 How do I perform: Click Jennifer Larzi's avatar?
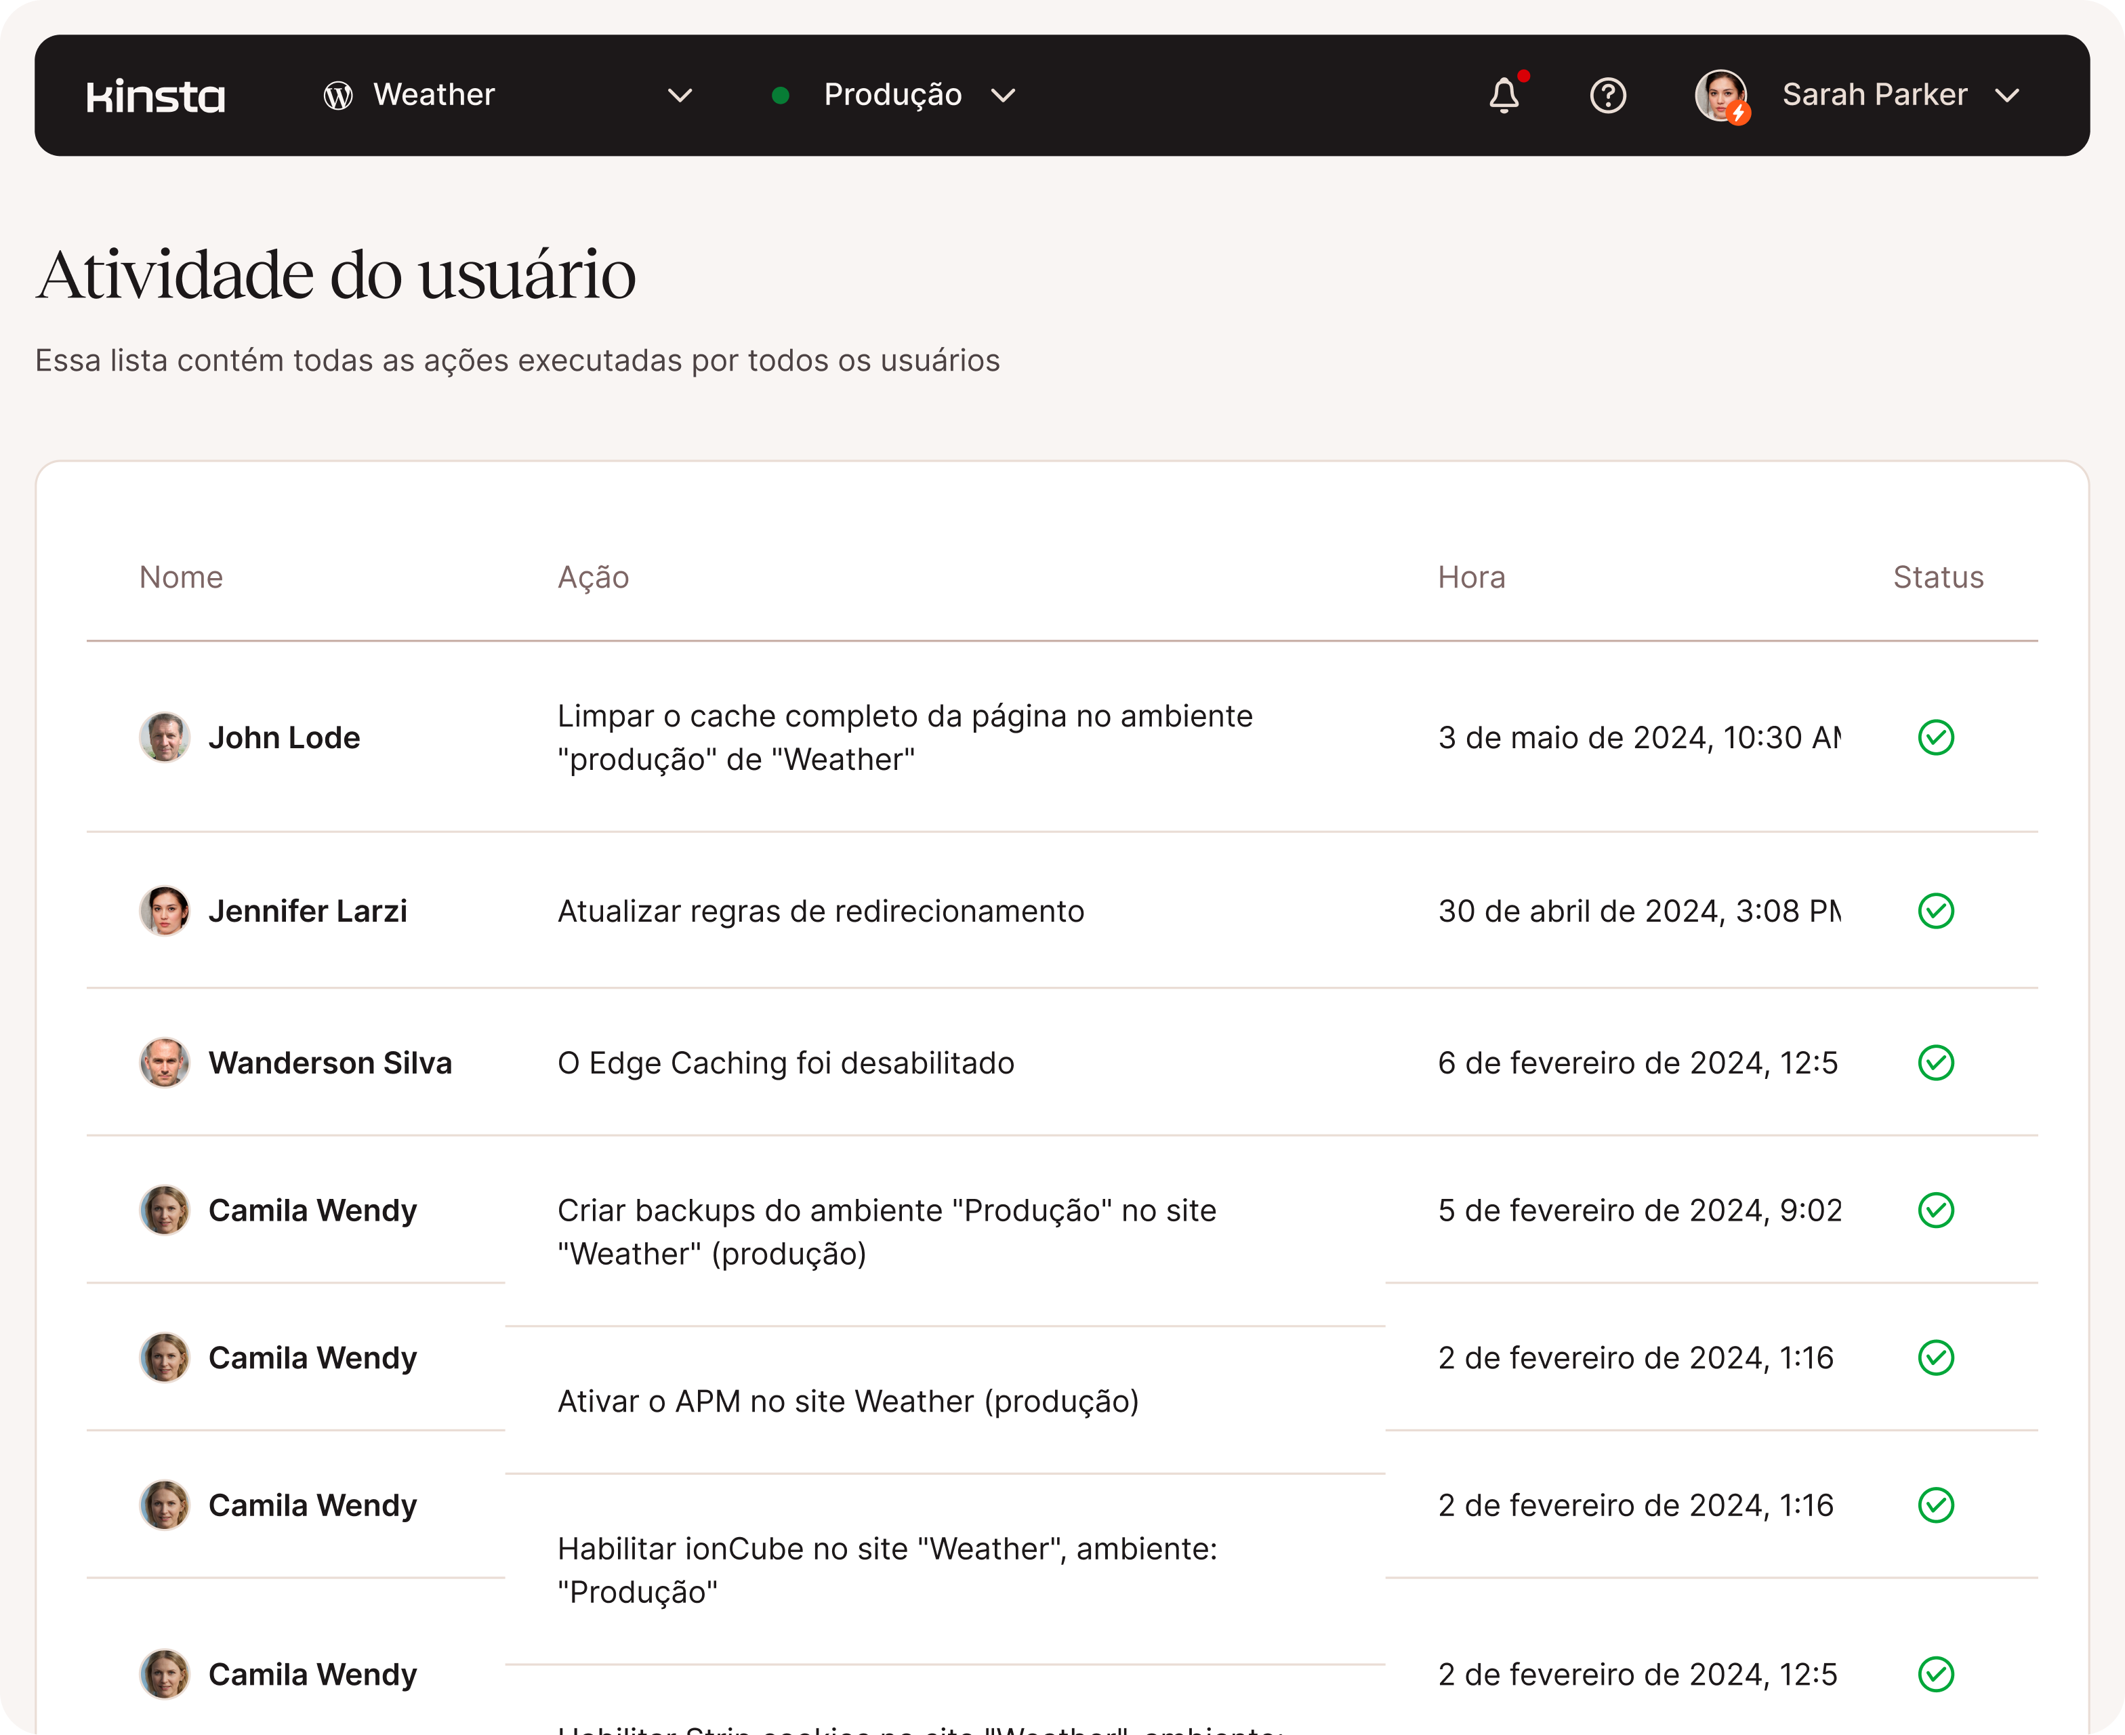(x=165, y=910)
